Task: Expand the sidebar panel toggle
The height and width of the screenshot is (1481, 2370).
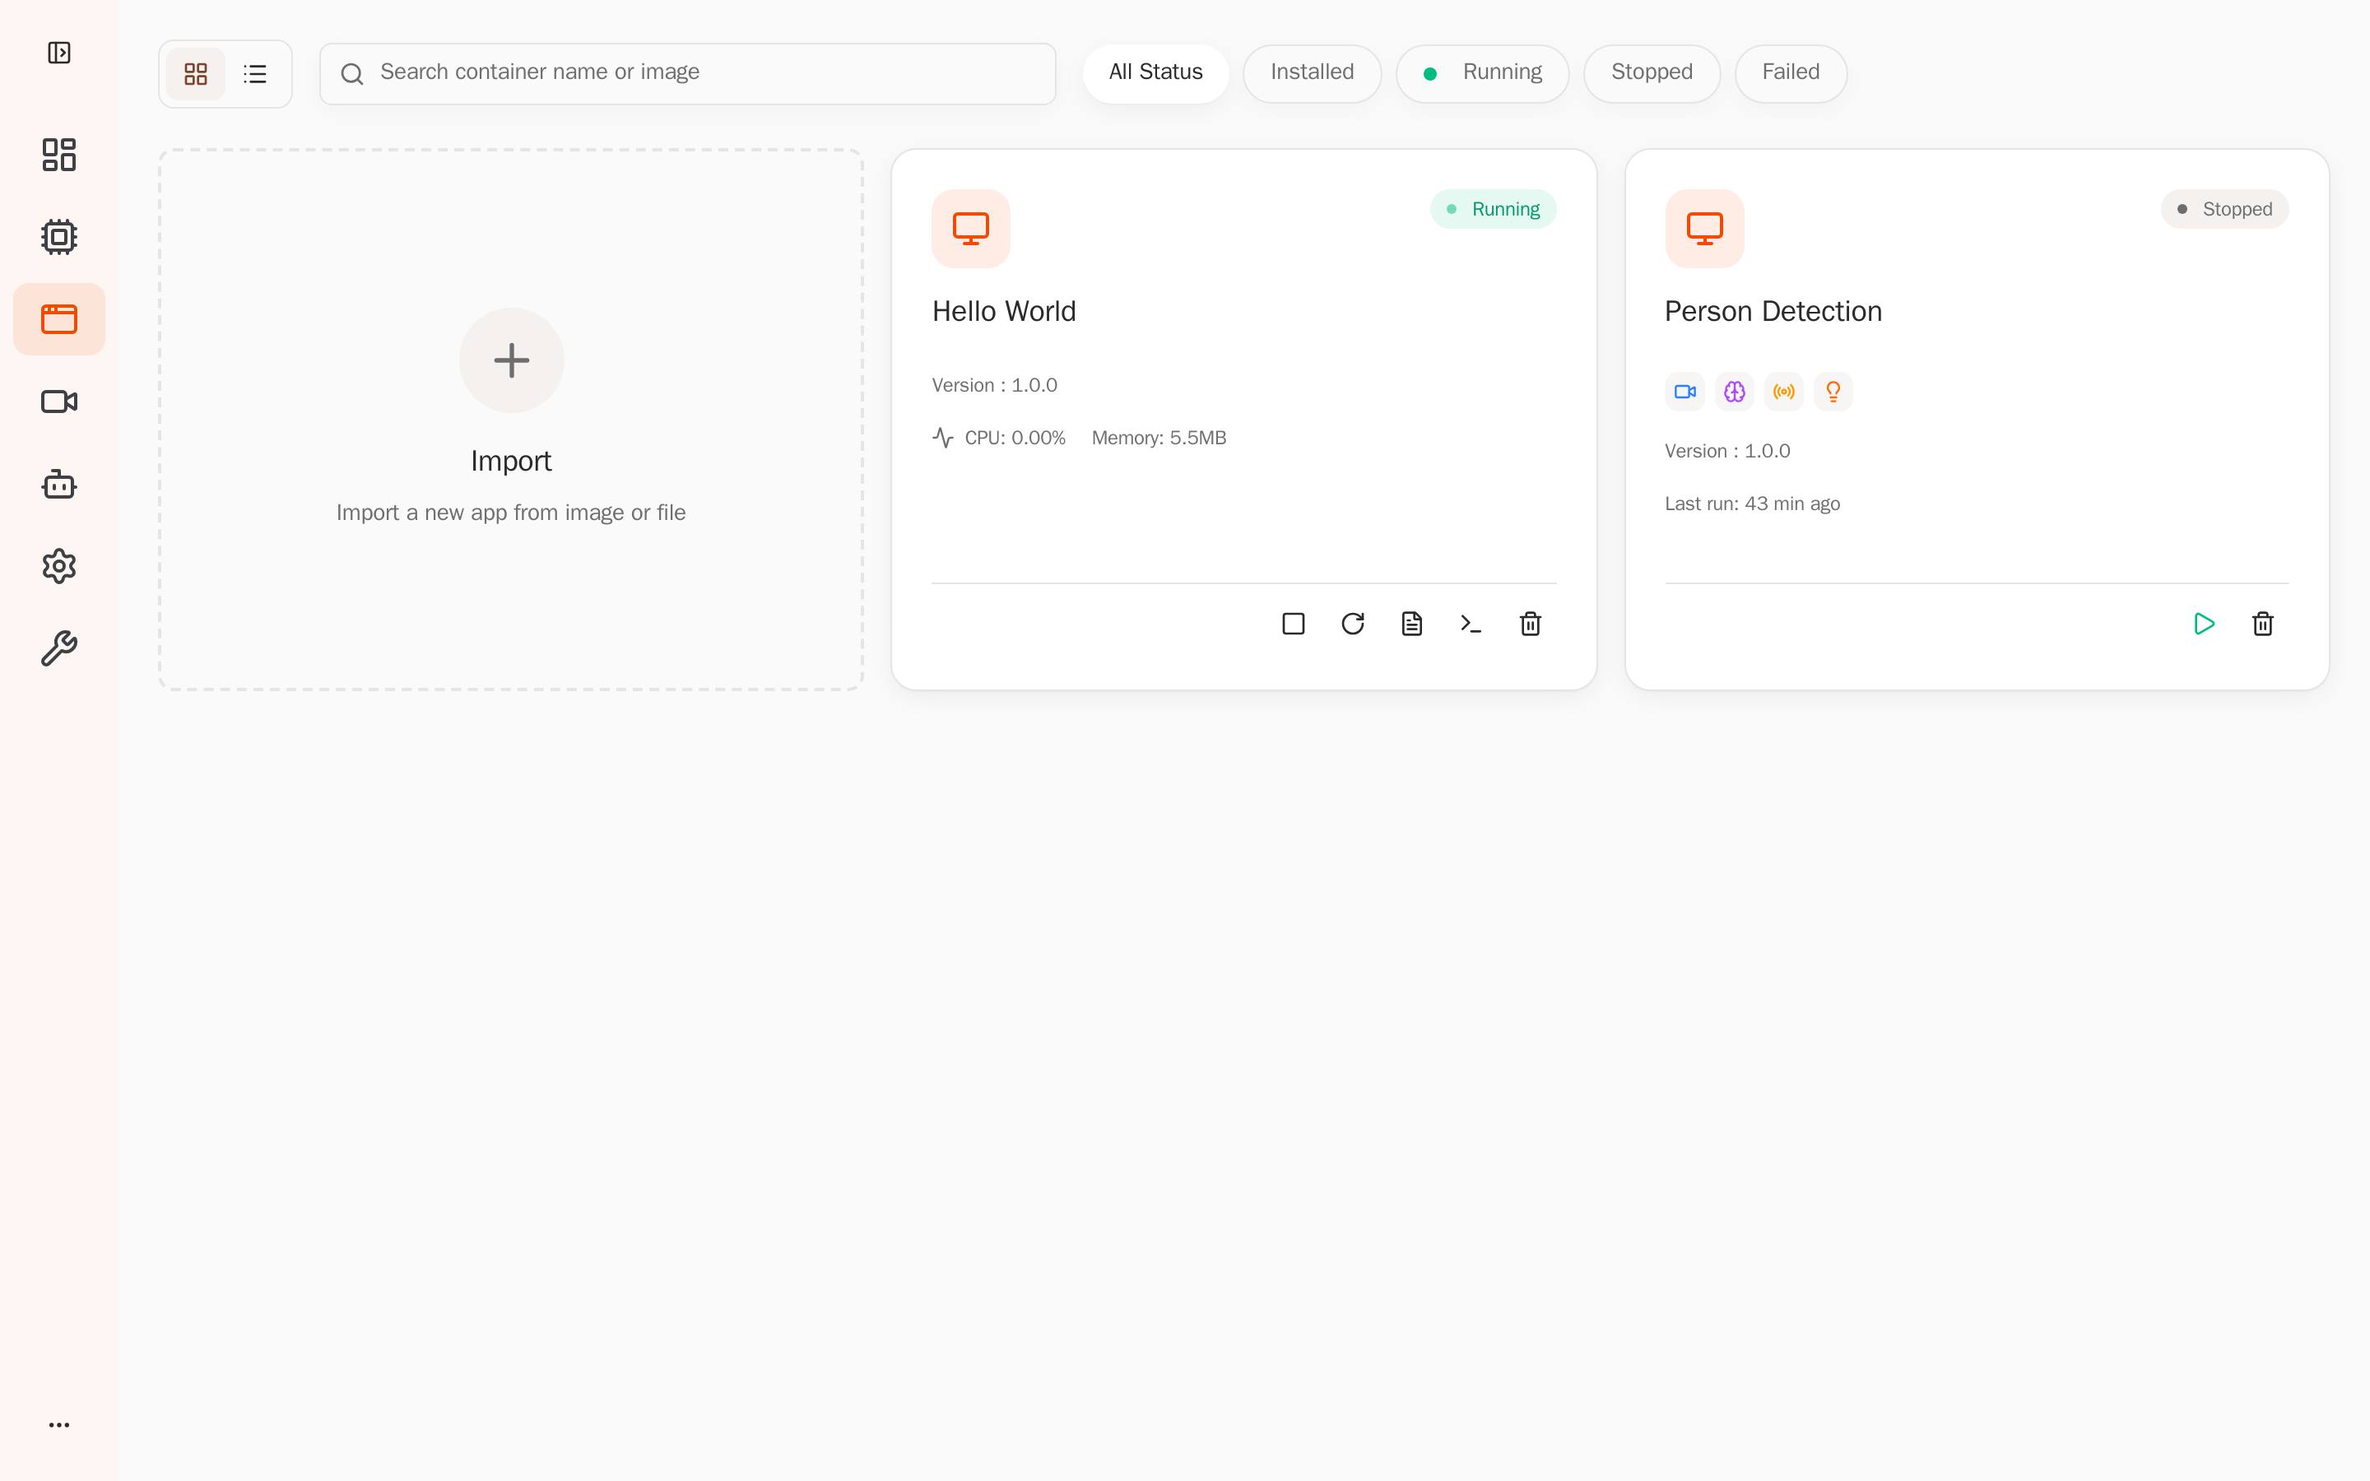Action: pos(58,53)
